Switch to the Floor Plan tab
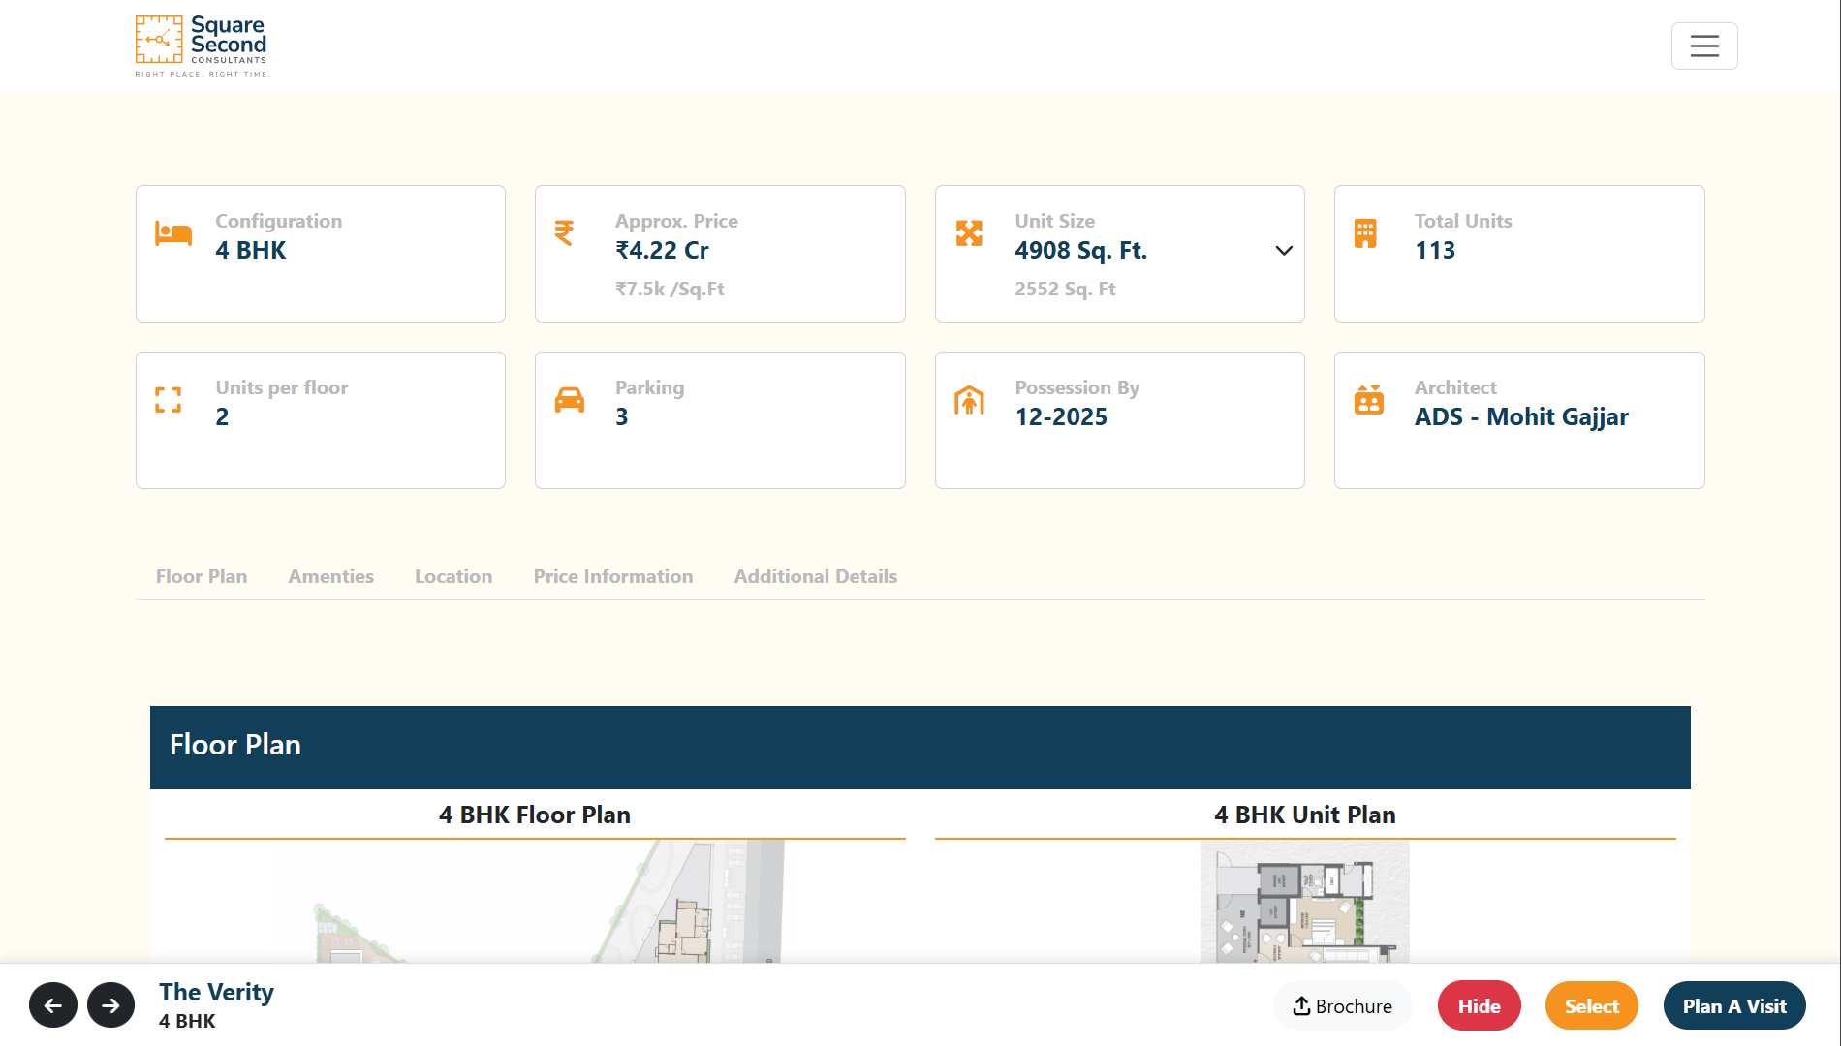 pos(202,576)
